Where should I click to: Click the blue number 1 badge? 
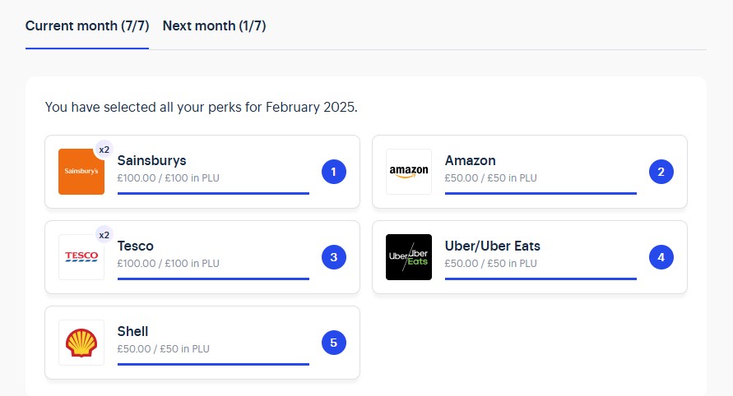click(x=334, y=172)
